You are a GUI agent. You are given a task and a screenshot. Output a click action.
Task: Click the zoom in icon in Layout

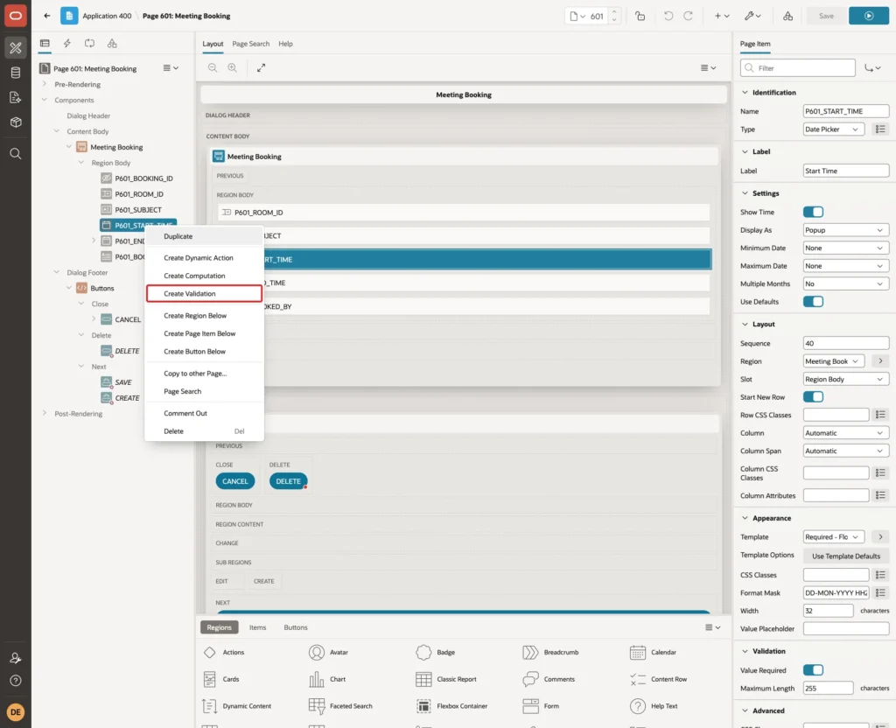233,67
